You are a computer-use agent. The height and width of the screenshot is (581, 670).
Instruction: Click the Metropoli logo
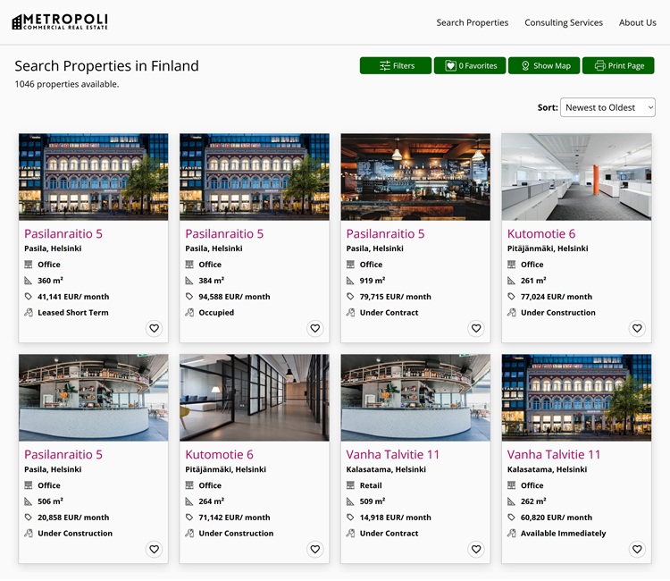[60, 22]
